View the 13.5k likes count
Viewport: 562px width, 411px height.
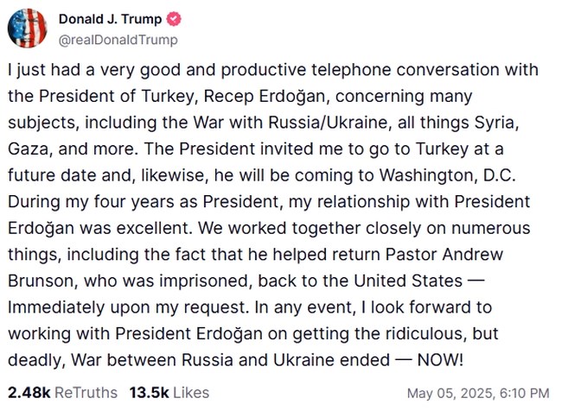(149, 393)
